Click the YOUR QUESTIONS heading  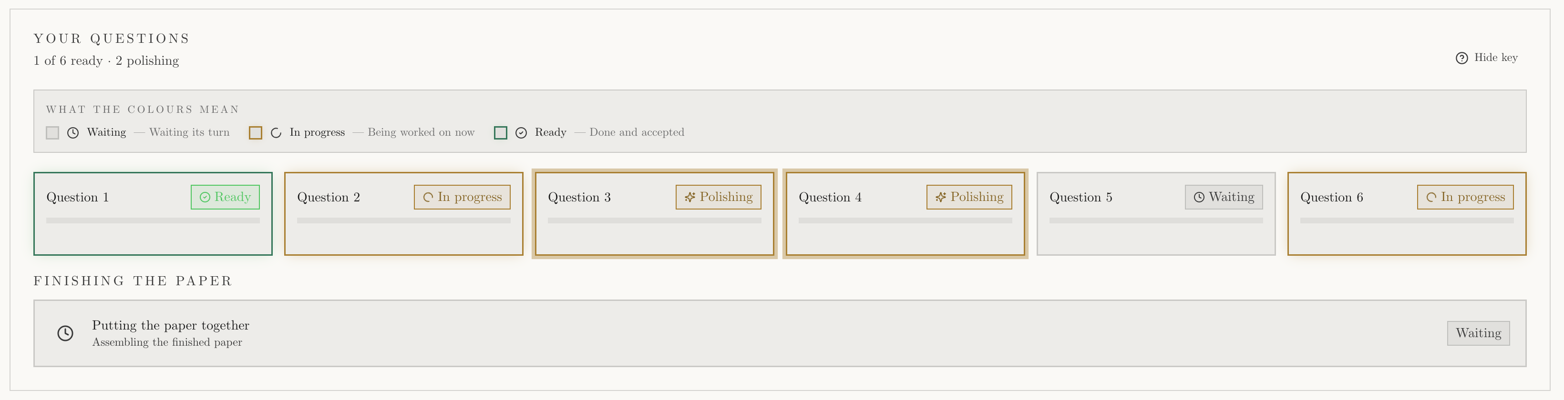click(112, 39)
